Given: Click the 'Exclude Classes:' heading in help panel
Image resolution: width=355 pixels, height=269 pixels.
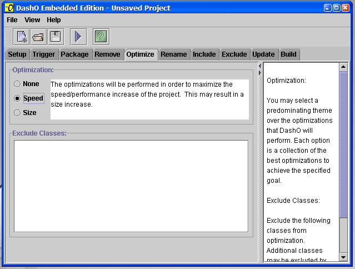Looking at the screenshot, I should 293,201.
